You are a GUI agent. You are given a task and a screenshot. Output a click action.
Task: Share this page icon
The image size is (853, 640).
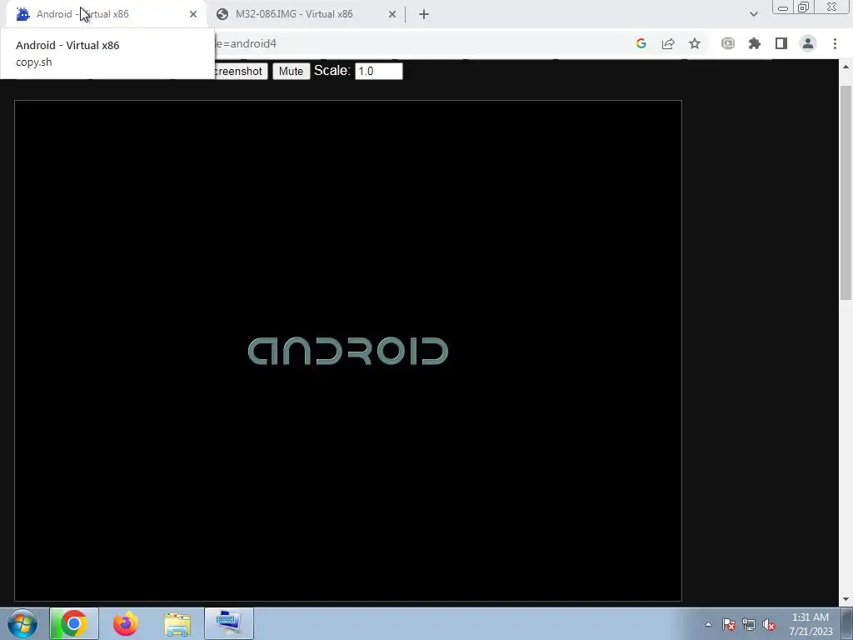pos(668,43)
